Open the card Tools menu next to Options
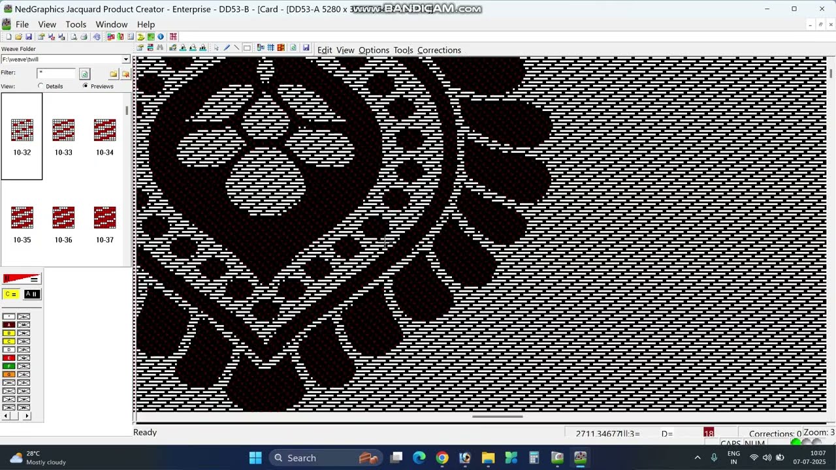 (x=403, y=50)
